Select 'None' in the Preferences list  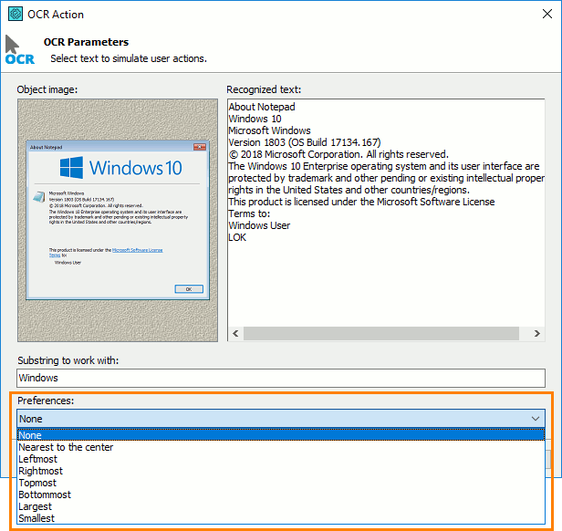pos(281,435)
